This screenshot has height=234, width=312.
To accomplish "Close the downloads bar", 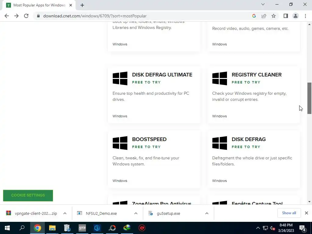I will coord(307,213).
